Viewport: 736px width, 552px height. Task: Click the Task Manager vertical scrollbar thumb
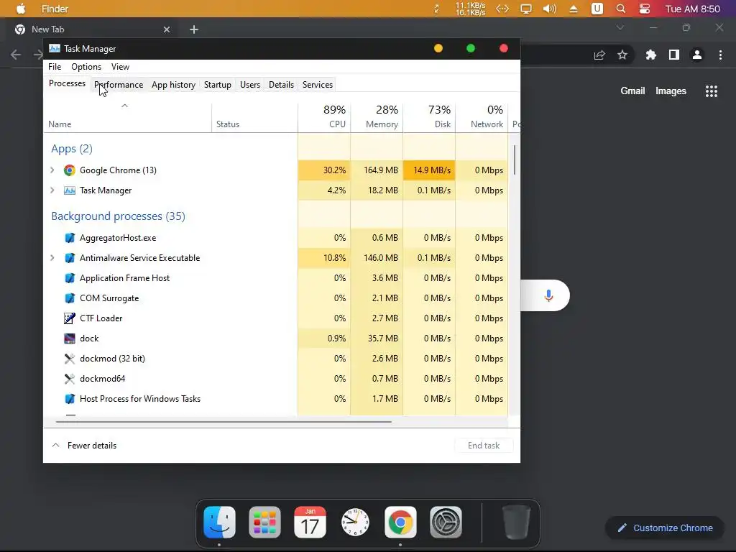515,160
